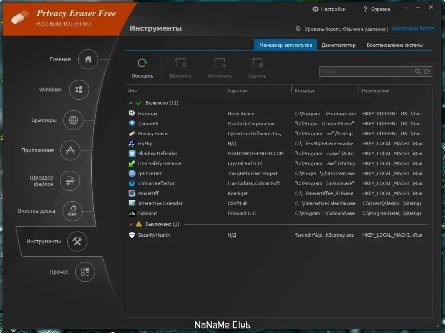The image size is (445, 333).
Task: Open the Шреддер файлов shredder icon
Action: (70, 181)
